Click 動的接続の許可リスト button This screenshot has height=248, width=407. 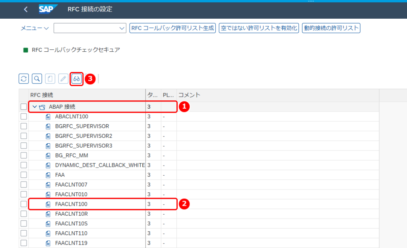click(x=331, y=28)
